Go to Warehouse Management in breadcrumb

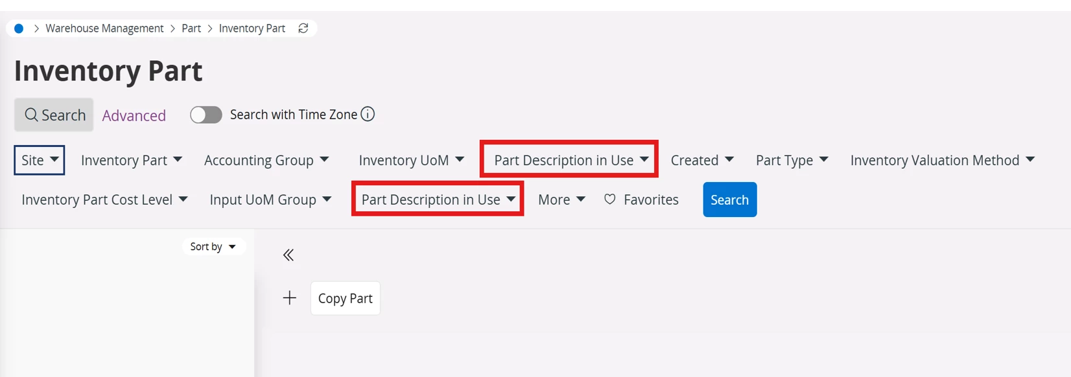104,29
